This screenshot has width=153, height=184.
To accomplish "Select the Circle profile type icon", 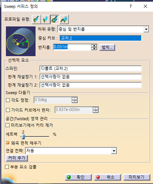I will pos(55,19).
